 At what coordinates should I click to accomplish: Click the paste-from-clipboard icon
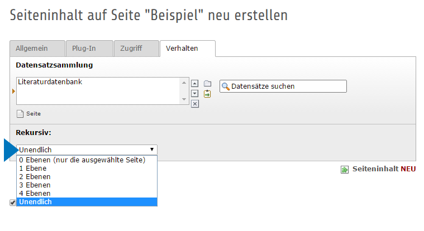pyautogui.click(x=207, y=94)
